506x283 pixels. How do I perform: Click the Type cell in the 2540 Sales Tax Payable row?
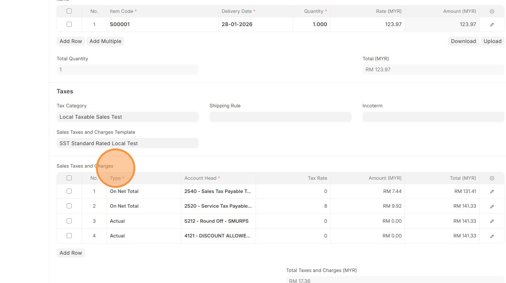(x=144, y=191)
